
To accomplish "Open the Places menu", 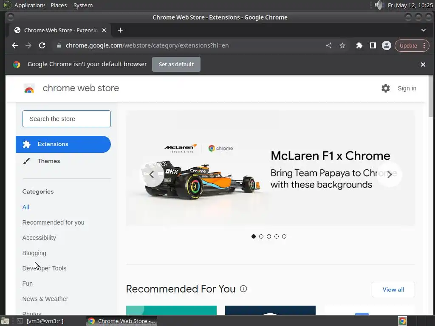I will point(59,5).
